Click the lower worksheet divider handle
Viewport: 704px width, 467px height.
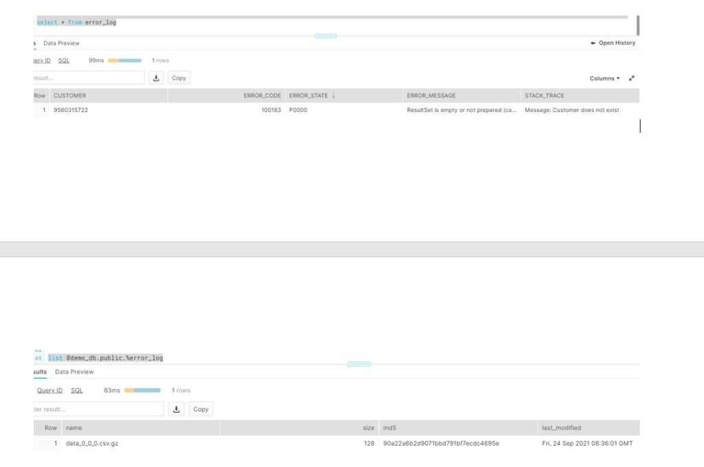[358, 363]
